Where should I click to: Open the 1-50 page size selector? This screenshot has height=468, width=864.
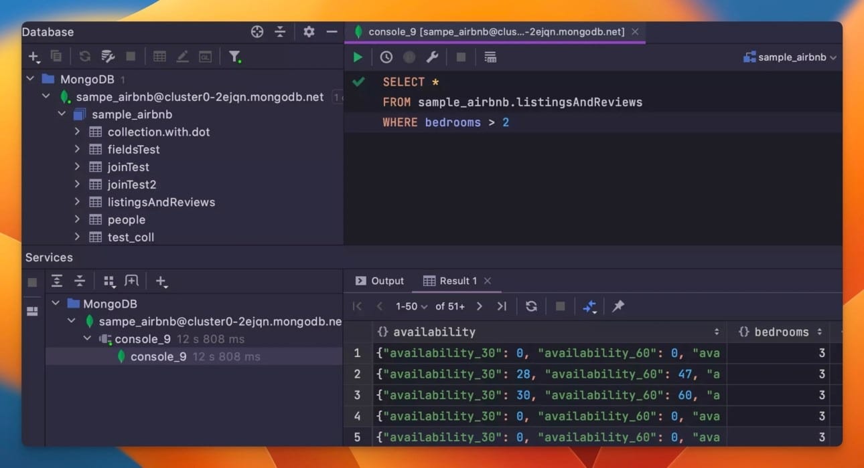tap(411, 306)
